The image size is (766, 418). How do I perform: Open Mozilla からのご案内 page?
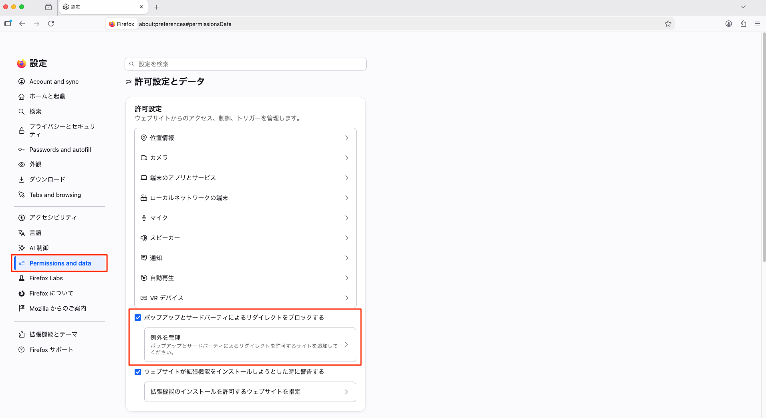(59, 308)
